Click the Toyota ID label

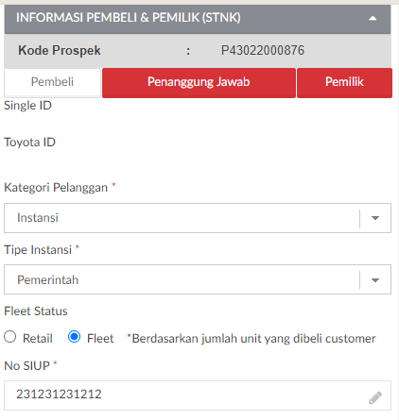29,143
